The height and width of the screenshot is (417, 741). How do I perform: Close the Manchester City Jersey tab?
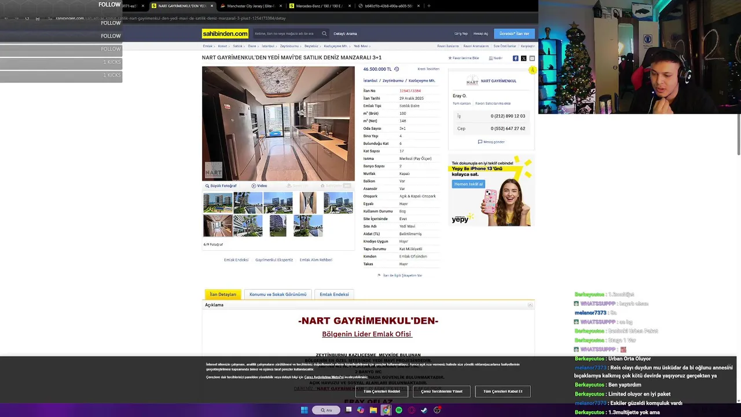coord(281,6)
